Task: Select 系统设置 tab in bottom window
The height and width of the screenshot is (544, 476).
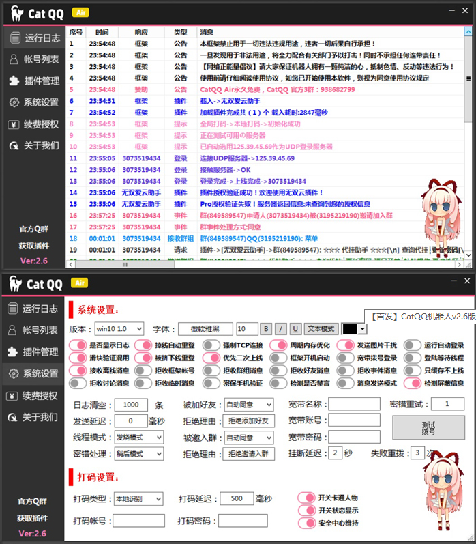Action: tap(33, 373)
